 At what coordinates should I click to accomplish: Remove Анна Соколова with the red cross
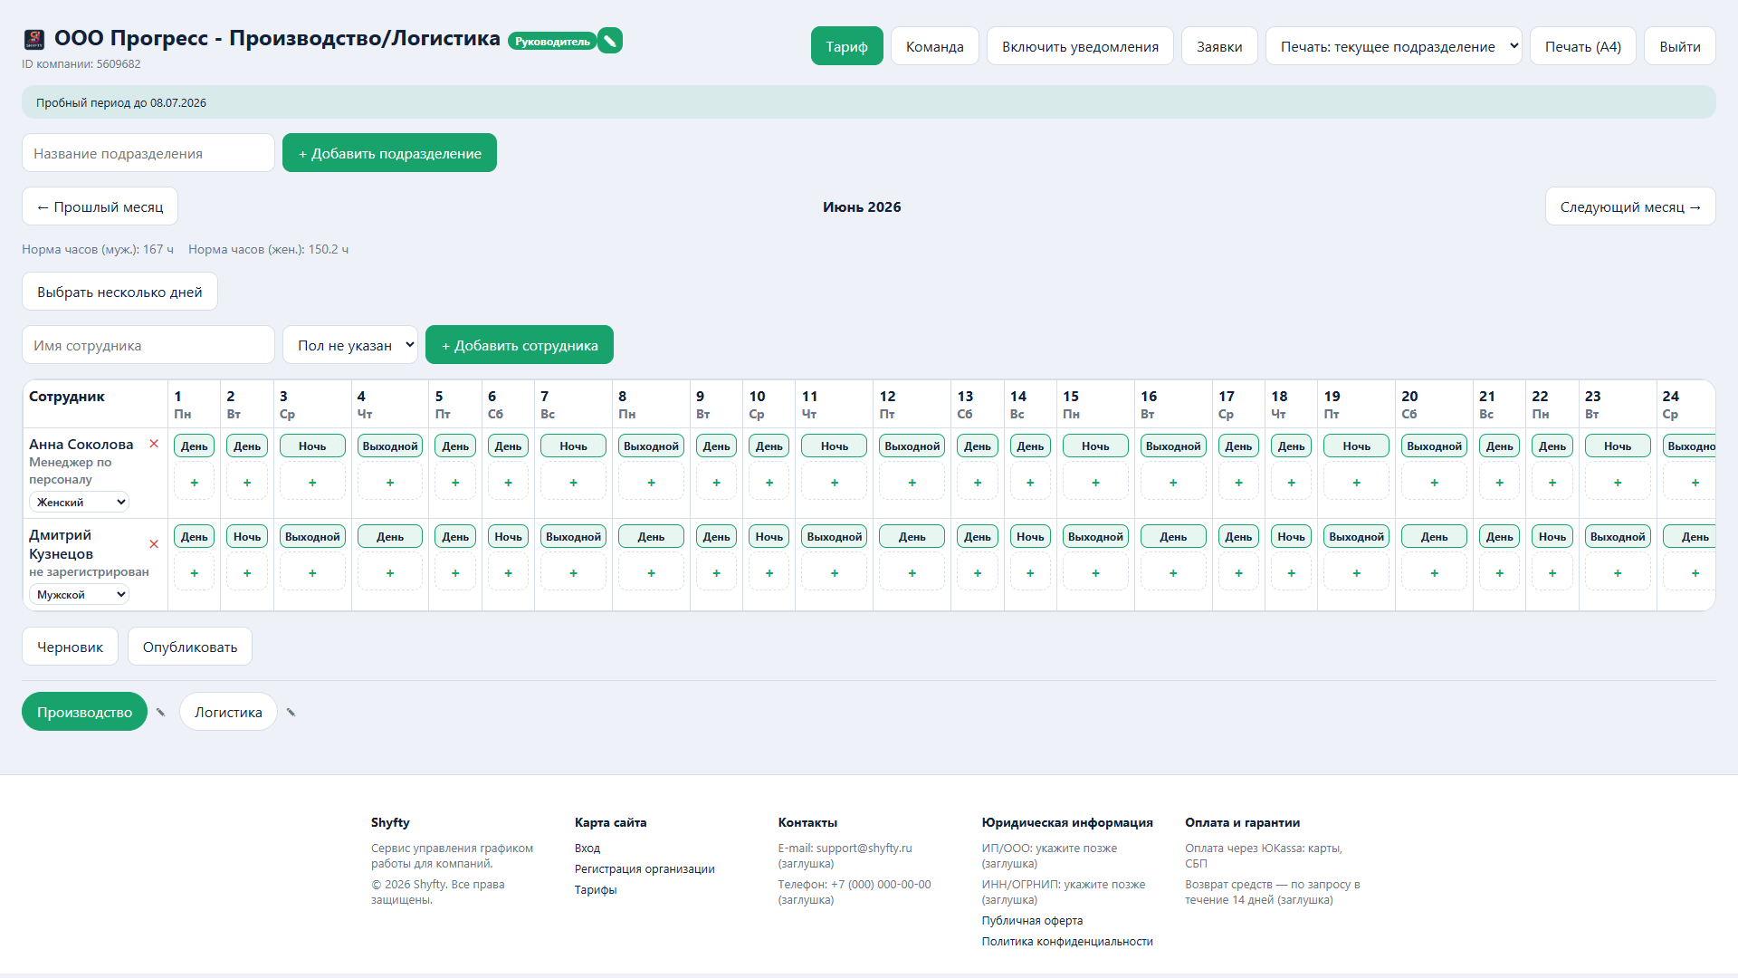(x=154, y=444)
